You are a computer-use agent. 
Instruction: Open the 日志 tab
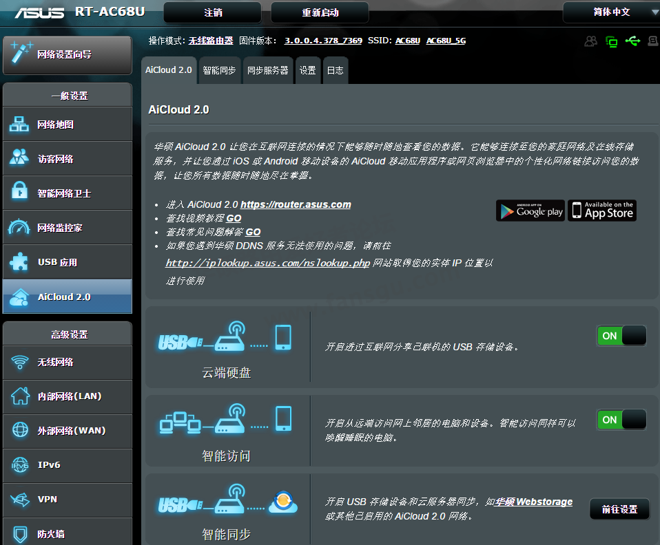pos(336,70)
